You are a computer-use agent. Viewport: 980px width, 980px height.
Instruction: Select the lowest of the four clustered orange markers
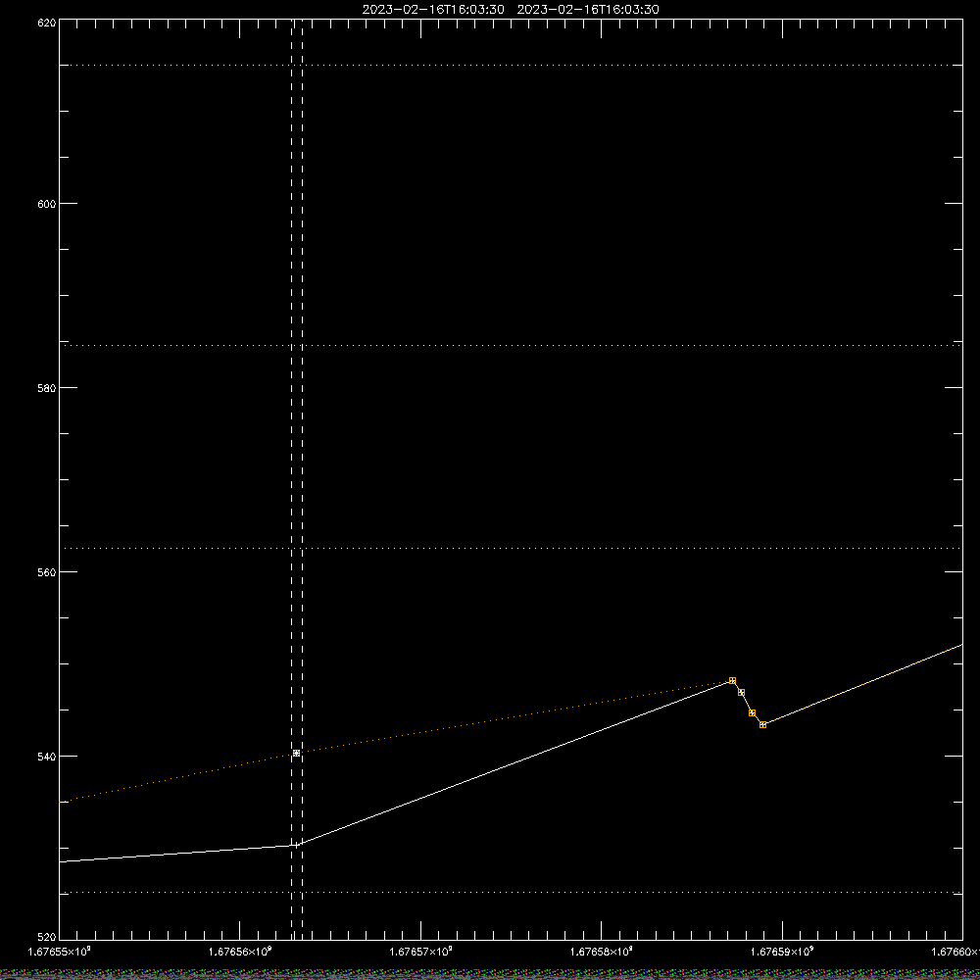point(763,725)
